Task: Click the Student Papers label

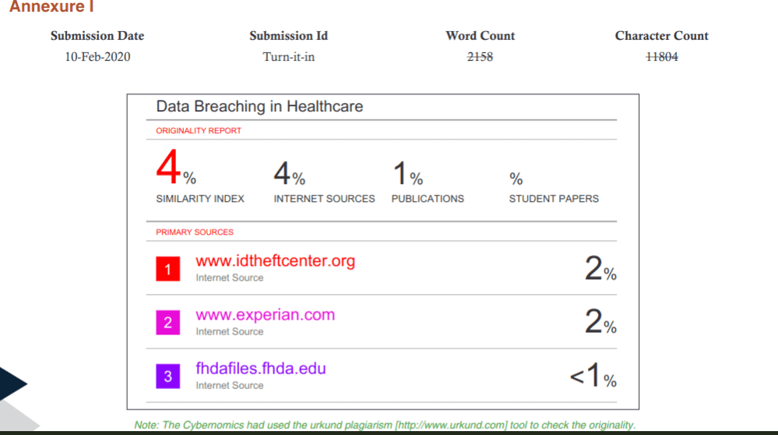Action: (x=554, y=199)
